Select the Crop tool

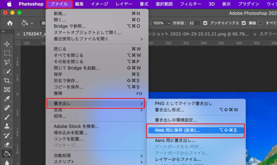[x=7, y=81]
